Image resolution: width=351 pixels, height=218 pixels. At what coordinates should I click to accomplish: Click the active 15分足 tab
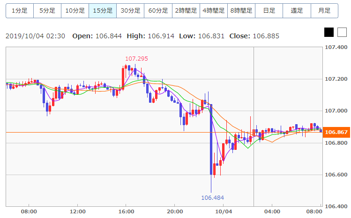click(x=103, y=10)
